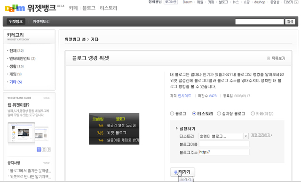Switch to the 위젯뱅크 tab
The width and height of the screenshot is (301, 182).
pyautogui.click(x=16, y=22)
